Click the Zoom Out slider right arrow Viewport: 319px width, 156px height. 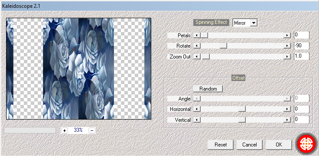[x=287, y=56]
